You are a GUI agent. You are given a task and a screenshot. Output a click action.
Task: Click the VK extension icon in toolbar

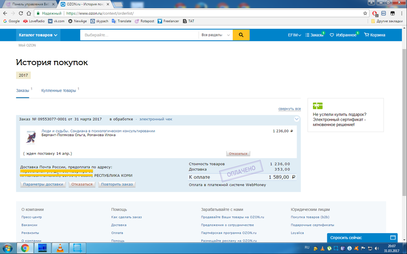point(384,13)
